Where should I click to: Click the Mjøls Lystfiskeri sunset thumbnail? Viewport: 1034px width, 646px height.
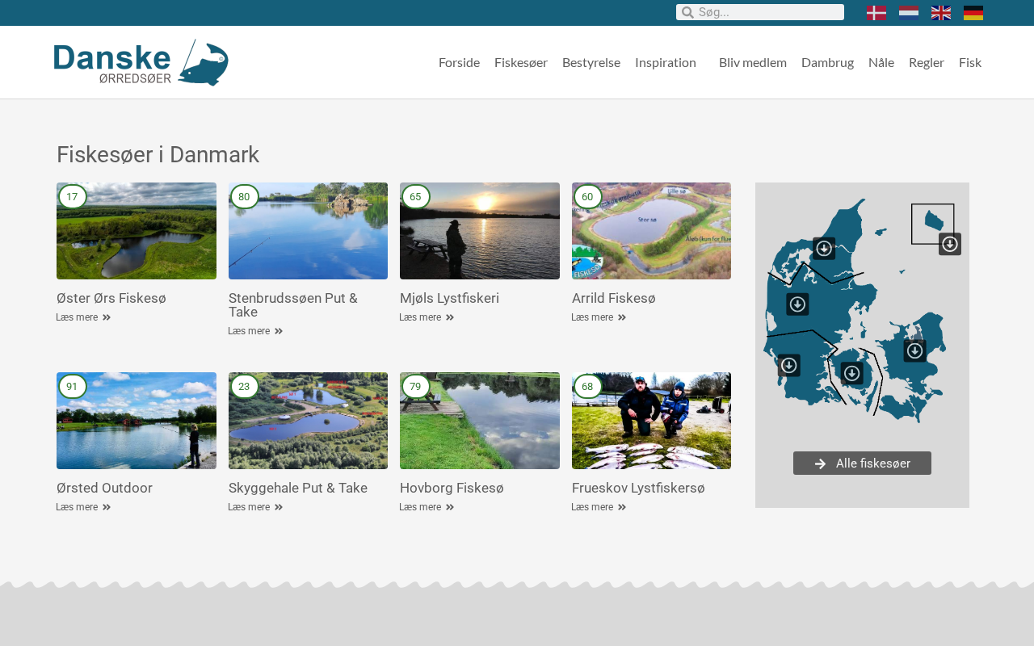click(480, 231)
